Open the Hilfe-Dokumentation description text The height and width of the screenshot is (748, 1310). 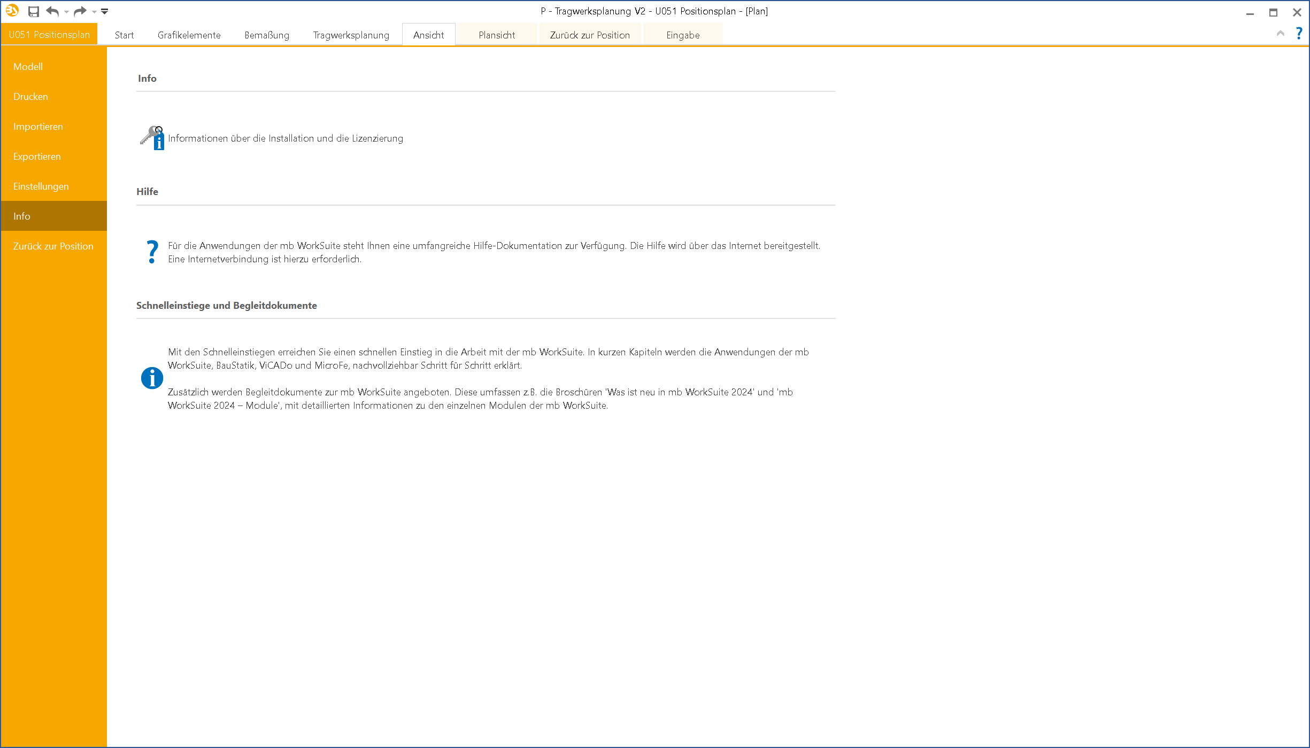494,252
